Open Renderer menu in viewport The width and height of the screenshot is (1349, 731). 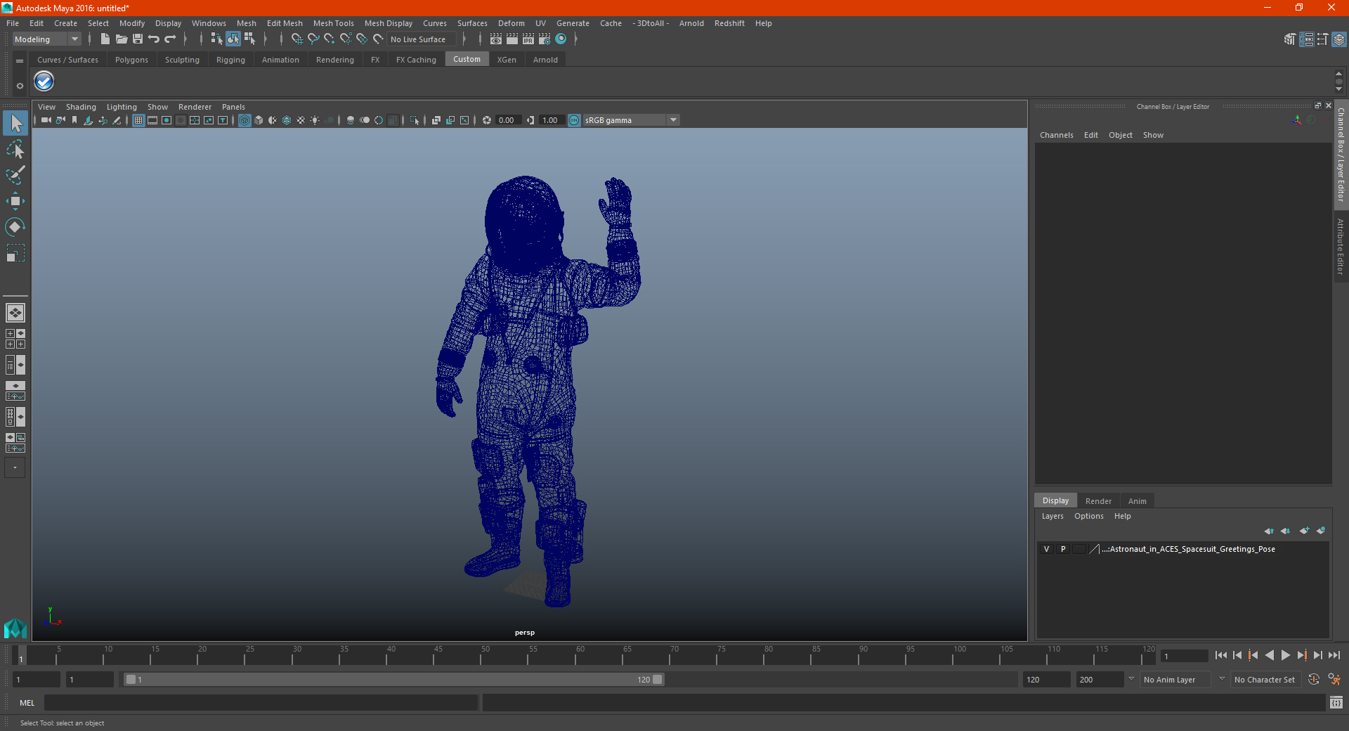[x=195, y=107]
